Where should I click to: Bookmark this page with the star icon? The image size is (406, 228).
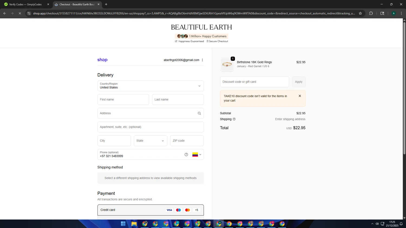point(360,13)
